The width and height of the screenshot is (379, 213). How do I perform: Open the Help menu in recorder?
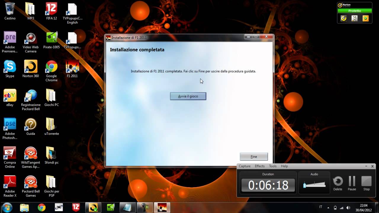point(284,166)
